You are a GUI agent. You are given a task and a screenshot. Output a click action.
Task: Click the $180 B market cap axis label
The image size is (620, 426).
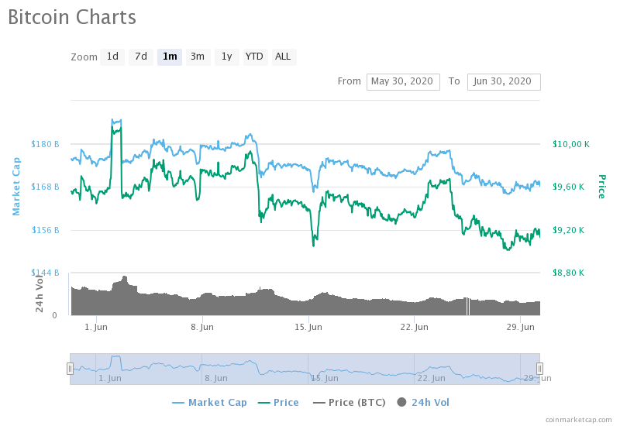tap(45, 144)
